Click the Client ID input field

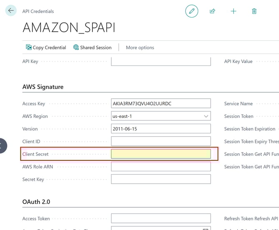pos(161,141)
